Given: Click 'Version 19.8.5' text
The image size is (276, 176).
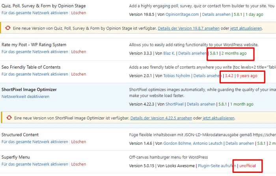Looking at the screenshot, I should tap(142, 15).
